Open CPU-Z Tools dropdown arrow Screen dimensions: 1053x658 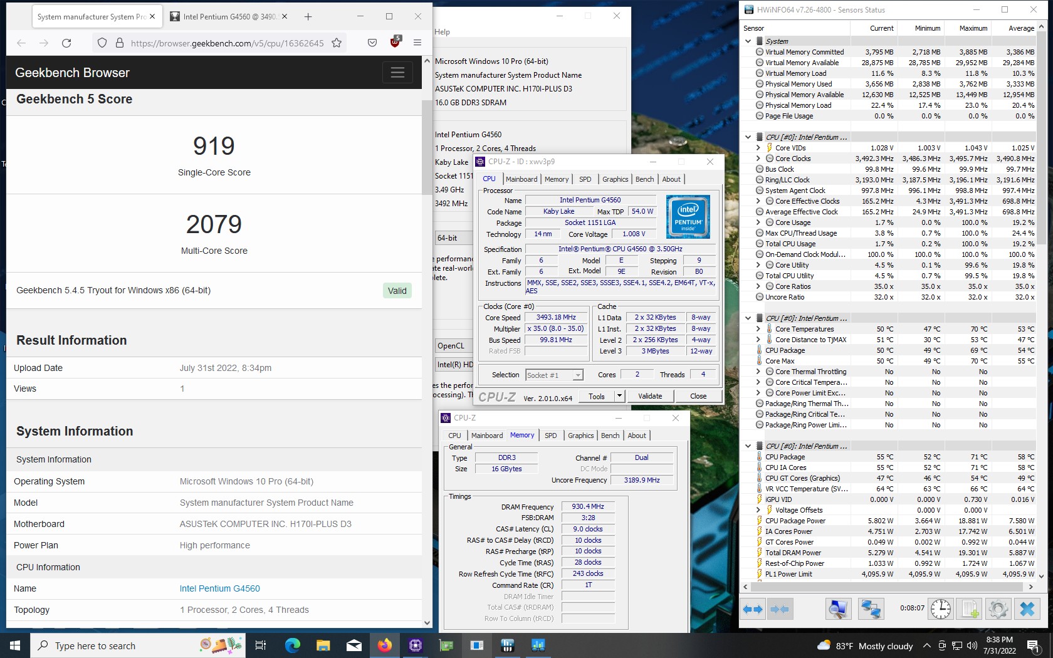point(619,396)
